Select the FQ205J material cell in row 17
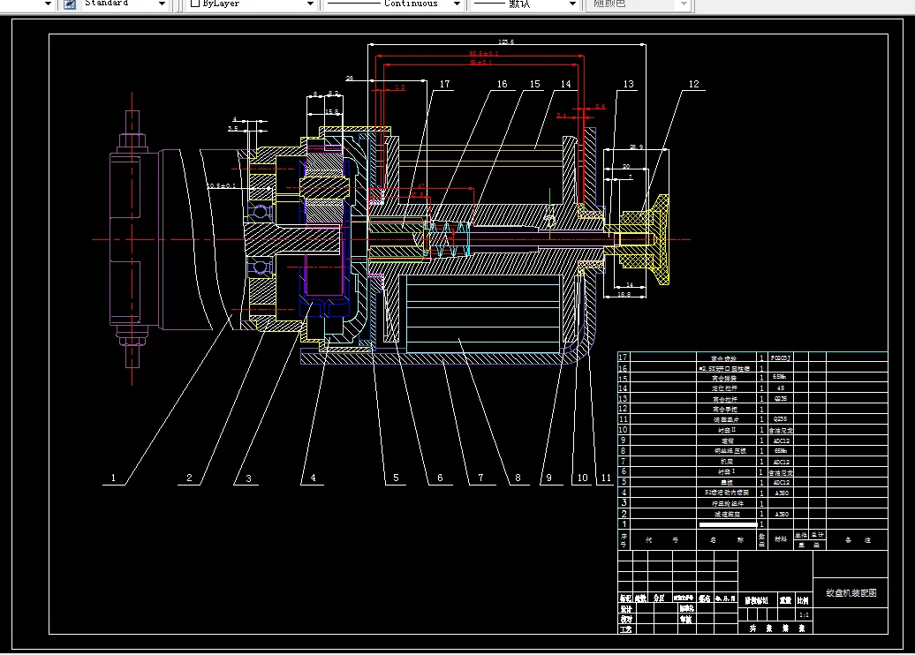Image resolution: width=915 pixels, height=655 pixels. [x=781, y=358]
